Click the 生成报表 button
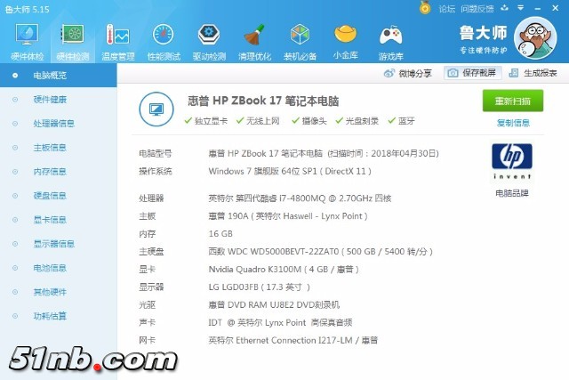Viewport: 569px width, 380px height. coord(534,73)
